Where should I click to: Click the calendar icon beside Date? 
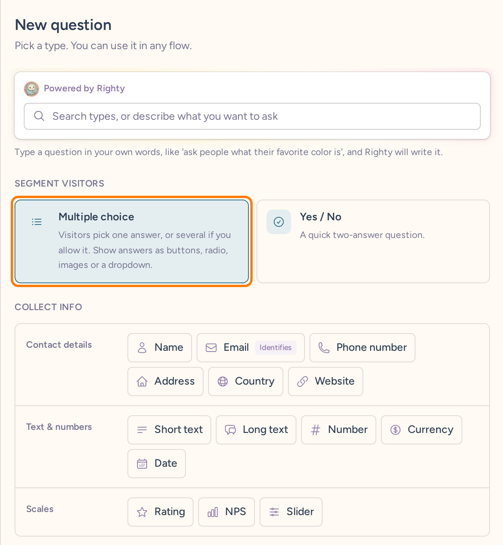tap(142, 464)
